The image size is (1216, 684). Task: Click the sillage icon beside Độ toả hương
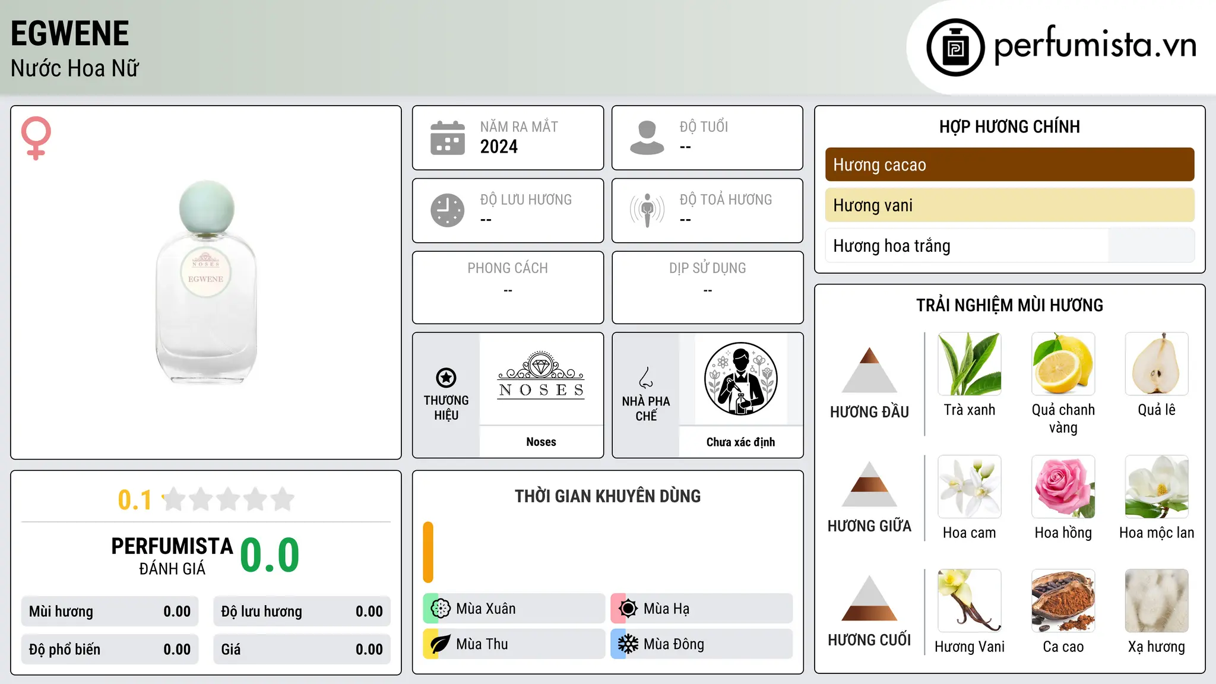647,210
